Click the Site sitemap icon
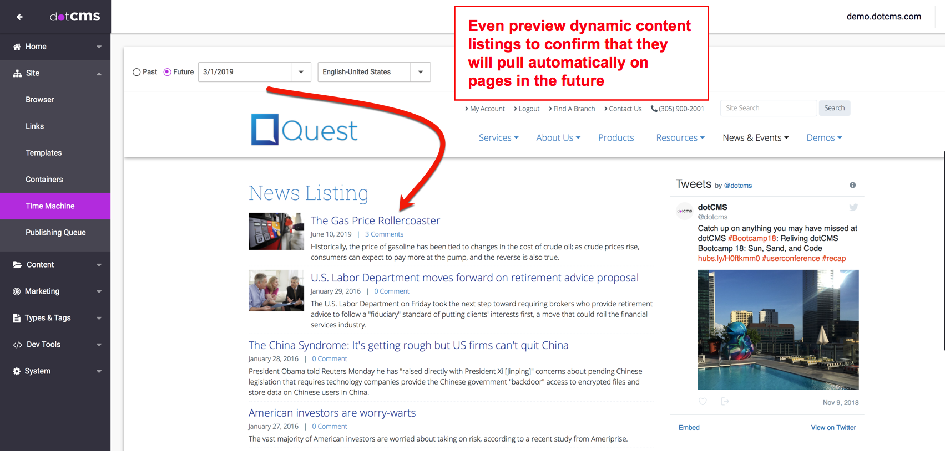 17,73
